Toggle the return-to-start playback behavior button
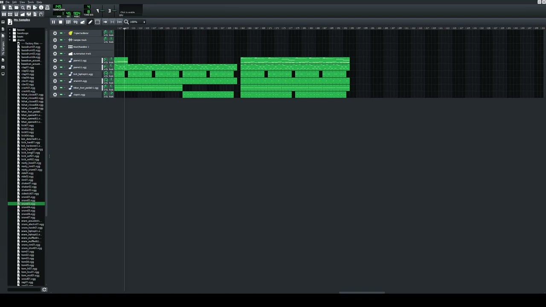Image resolution: width=546 pixels, height=307 pixels. pyautogui.click(x=119, y=22)
